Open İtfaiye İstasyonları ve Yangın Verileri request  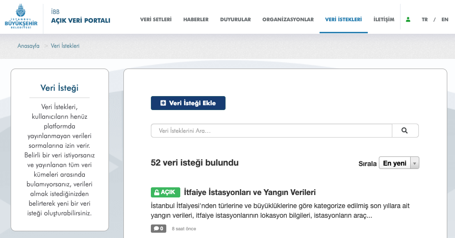250,192
